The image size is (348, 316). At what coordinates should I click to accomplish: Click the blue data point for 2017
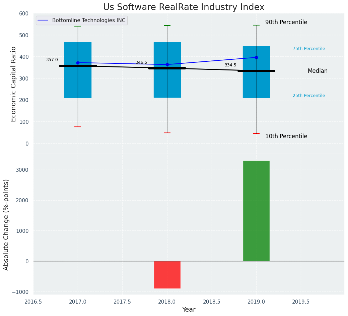coord(78,63)
